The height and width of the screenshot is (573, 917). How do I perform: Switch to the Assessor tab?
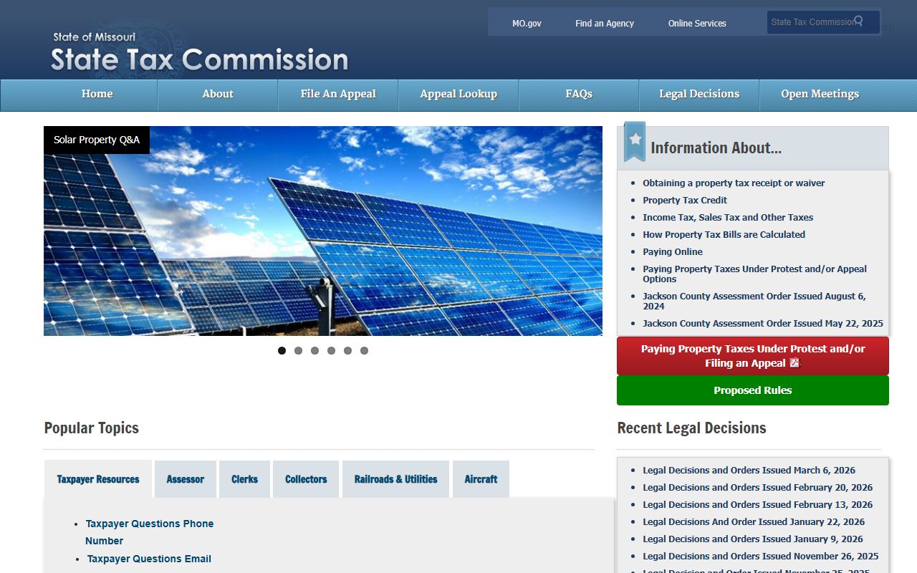186,479
